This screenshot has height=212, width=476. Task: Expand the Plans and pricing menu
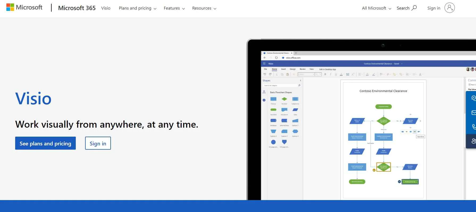[x=137, y=8]
